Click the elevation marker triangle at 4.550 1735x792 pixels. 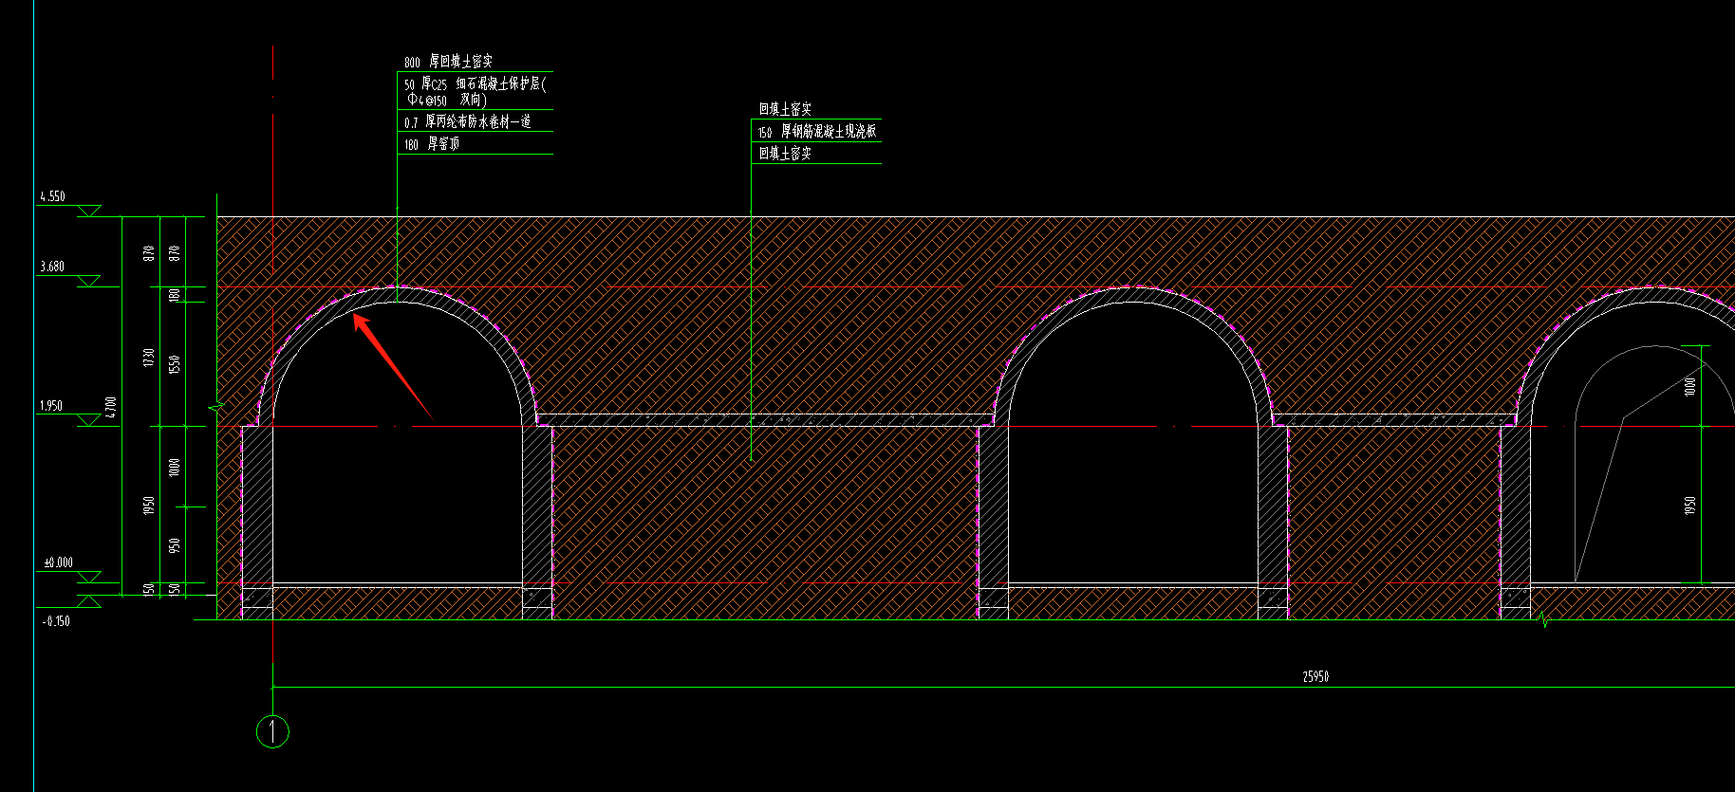click(89, 211)
